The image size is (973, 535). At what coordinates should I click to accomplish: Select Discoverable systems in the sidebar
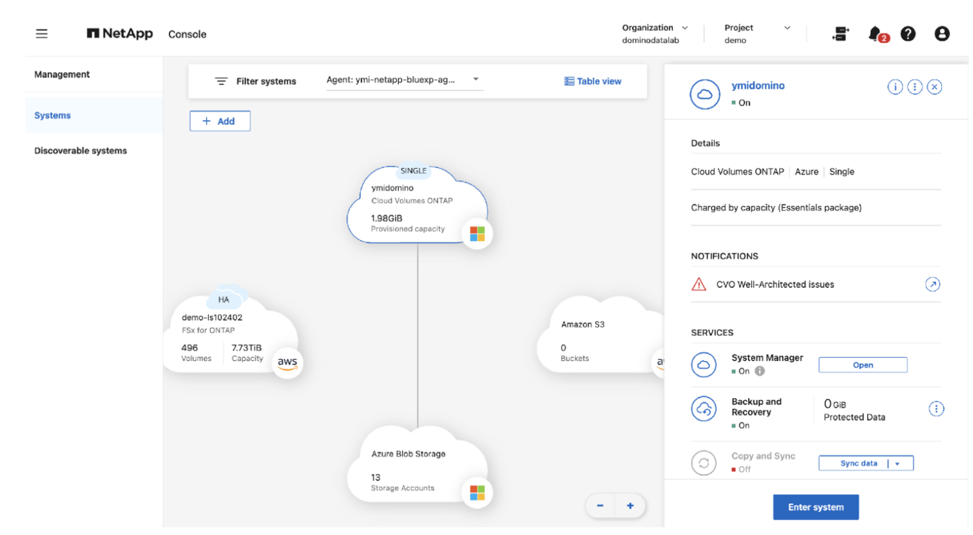point(81,151)
